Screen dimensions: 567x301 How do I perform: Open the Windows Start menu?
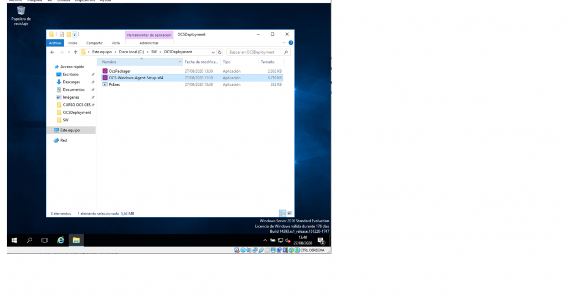(14, 240)
